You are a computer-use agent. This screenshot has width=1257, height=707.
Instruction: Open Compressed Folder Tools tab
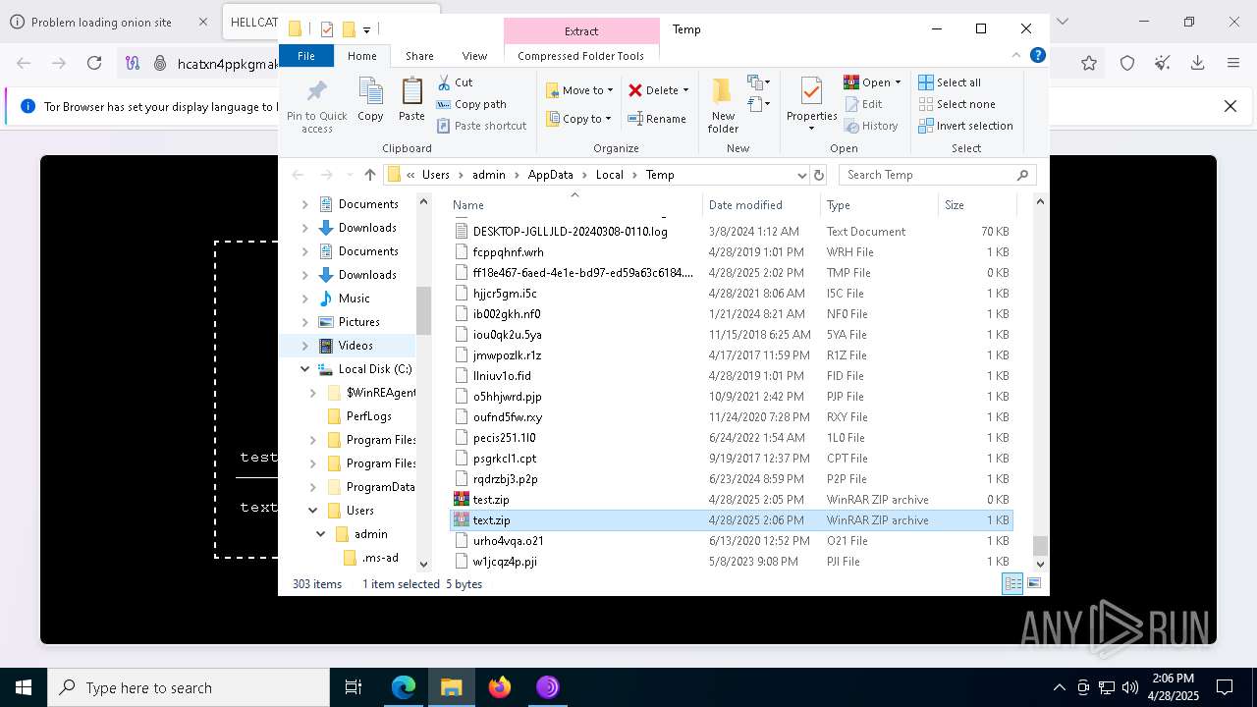pos(581,56)
